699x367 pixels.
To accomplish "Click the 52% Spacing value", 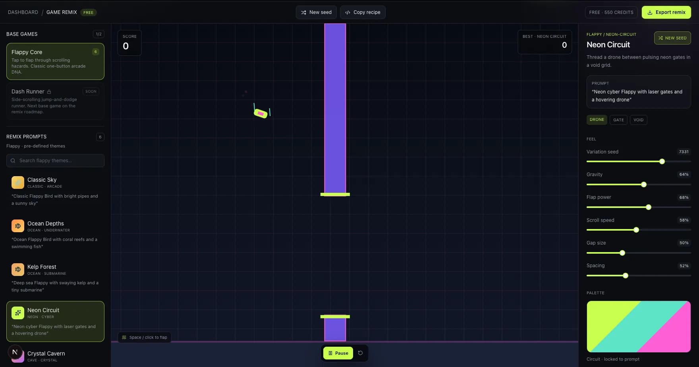I will [x=684, y=266].
